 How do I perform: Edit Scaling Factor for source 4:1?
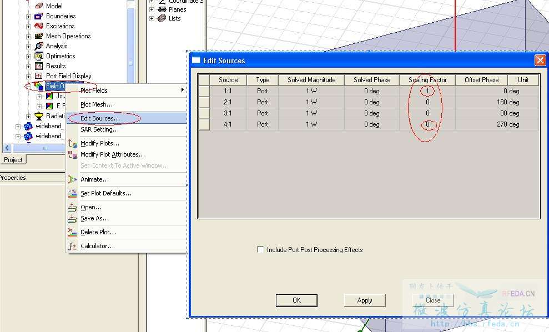(x=427, y=124)
